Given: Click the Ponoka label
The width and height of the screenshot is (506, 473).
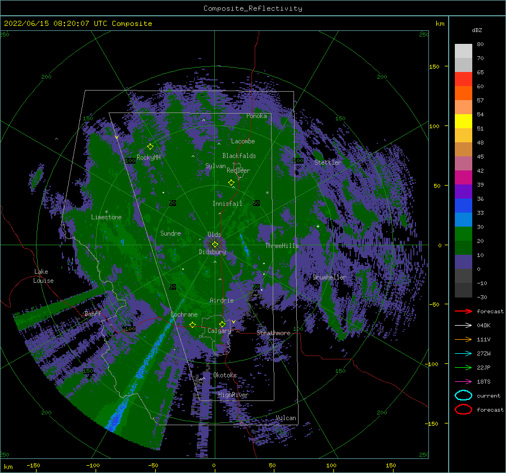Looking at the screenshot, I should coord(256,116).
